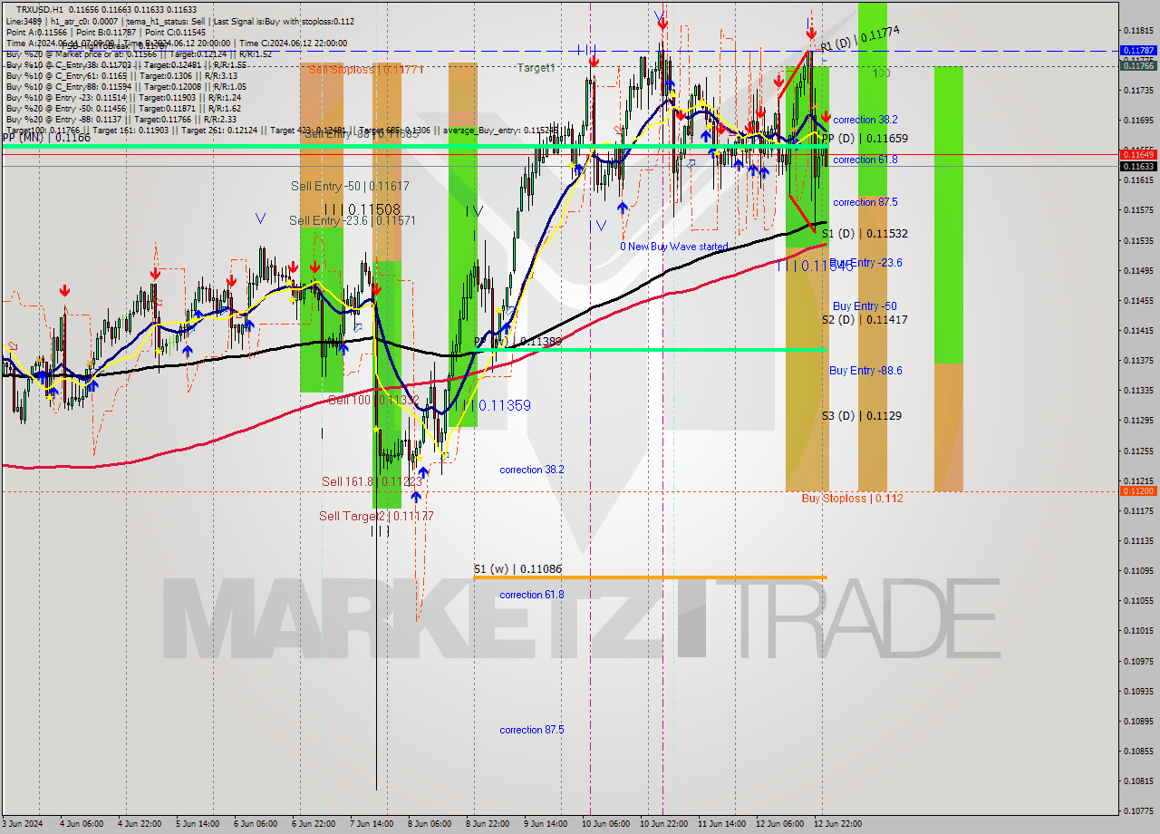Click the 'Sell Target2 | 0.11177' label

coord(376,516)
